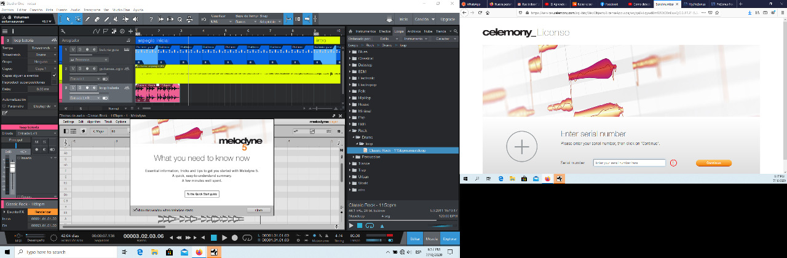This screenshot has height=258, width=787.
Task: Open the Algorithm menu in Melodyne
Action: tap(94, 122)
